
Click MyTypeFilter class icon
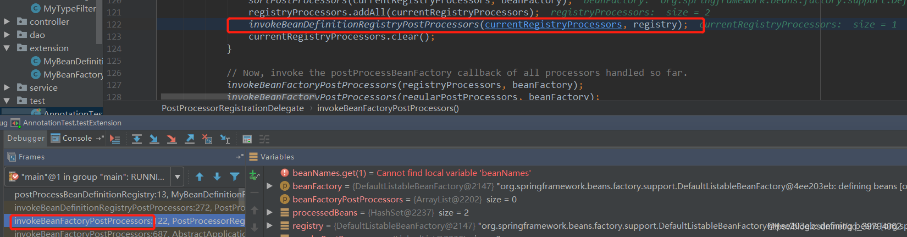pyautogui.click(x=36, y=8)
